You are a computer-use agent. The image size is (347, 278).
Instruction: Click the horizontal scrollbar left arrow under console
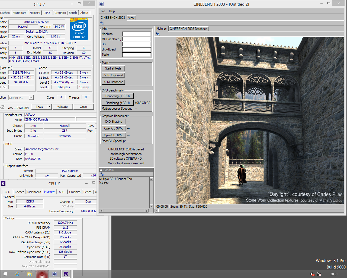[x=101, y=211]
